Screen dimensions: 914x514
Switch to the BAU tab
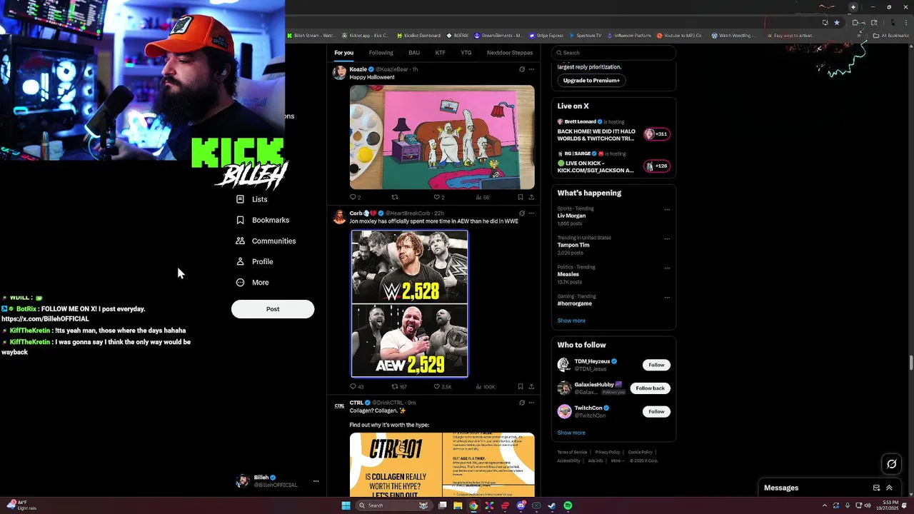(x=414, y=53)
